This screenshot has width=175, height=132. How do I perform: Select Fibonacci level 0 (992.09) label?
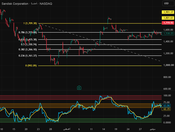[31, 66]
